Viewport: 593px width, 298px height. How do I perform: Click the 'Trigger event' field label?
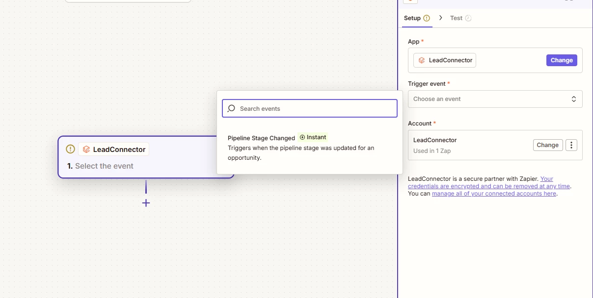point(427,84)
